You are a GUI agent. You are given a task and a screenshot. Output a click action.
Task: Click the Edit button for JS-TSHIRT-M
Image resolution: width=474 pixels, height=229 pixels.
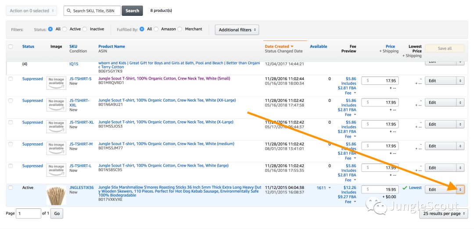point(440,146)
